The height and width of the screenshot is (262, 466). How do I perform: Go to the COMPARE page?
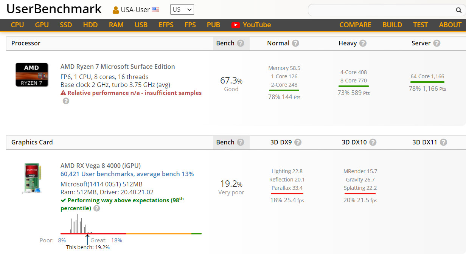(x=355, y=25)
